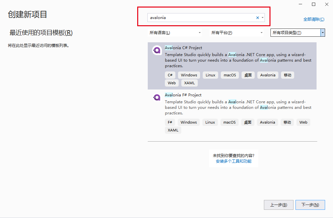Screen dimensions: 333x218
Task: Click the Avalonia F# Project icon
Action: point(157,97)
